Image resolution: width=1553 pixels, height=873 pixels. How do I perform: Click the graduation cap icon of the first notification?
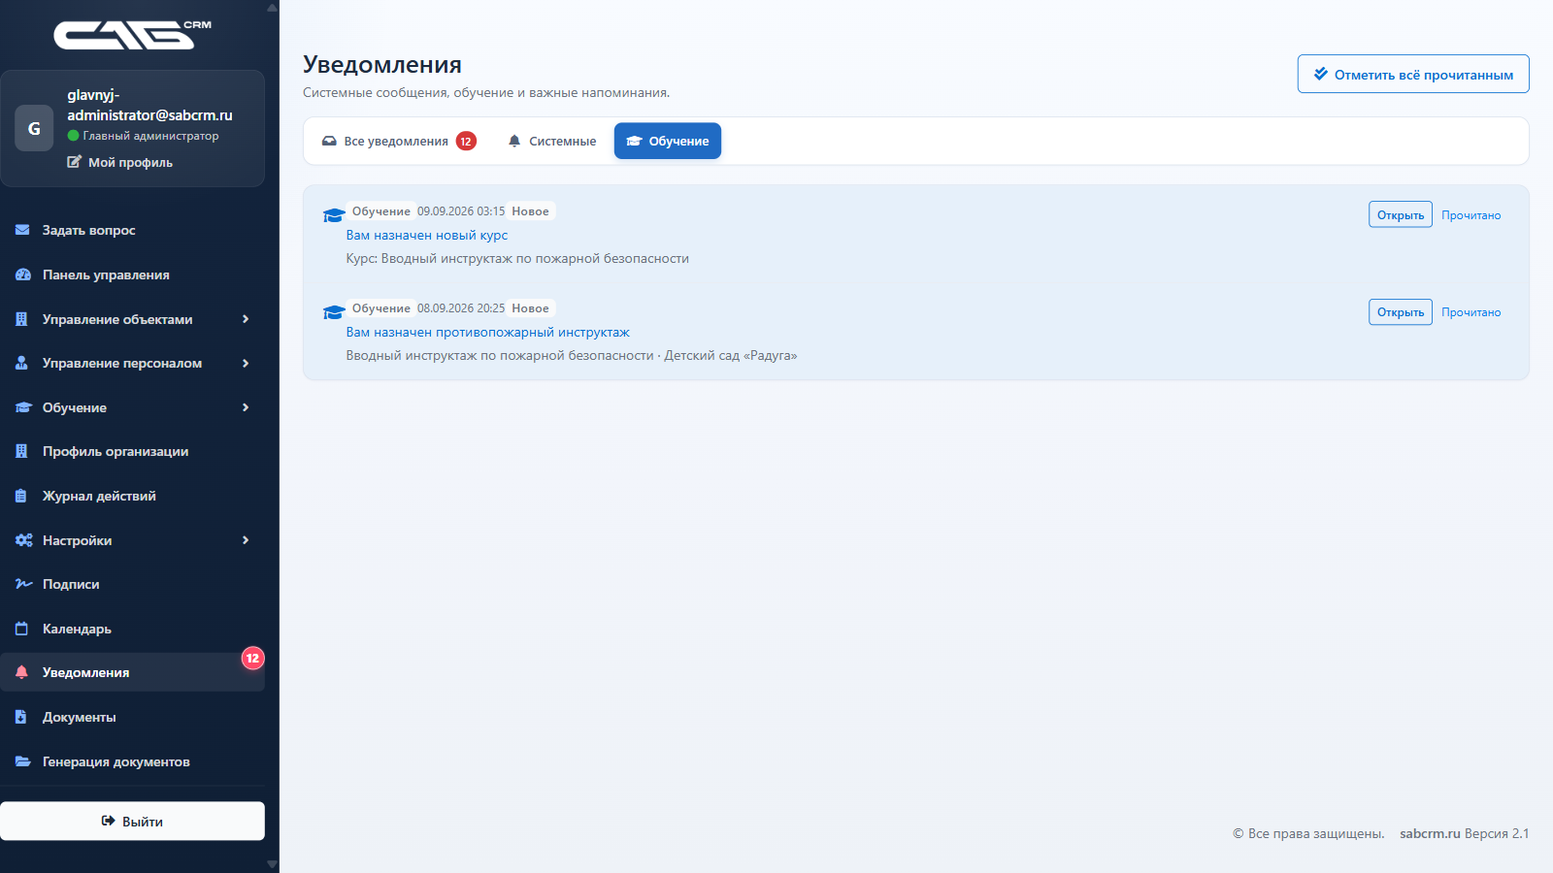click(334, 214)
